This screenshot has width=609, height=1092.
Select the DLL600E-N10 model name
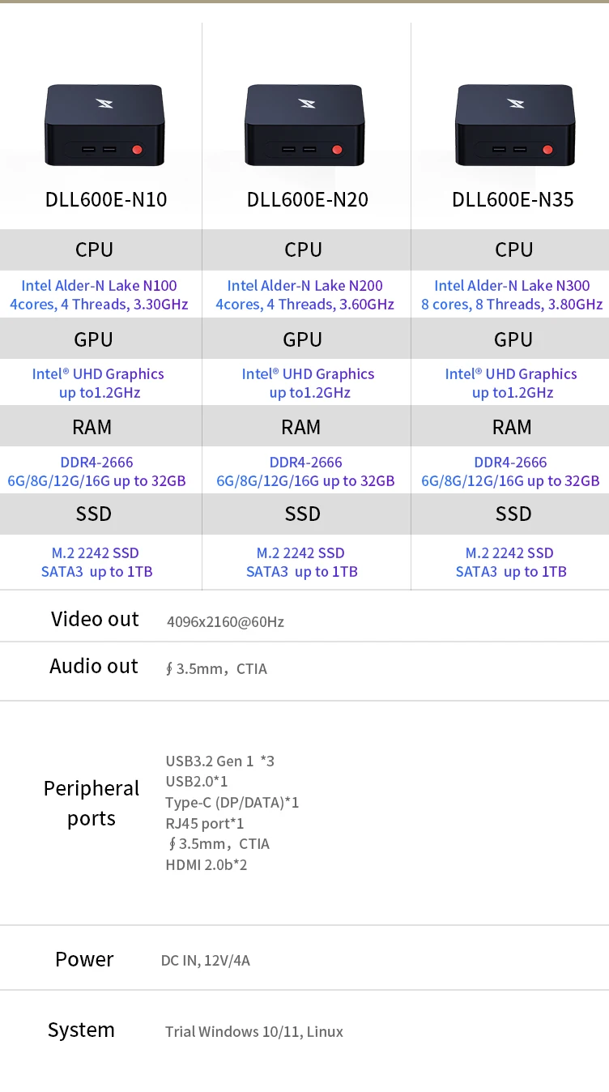click(106, 200)
